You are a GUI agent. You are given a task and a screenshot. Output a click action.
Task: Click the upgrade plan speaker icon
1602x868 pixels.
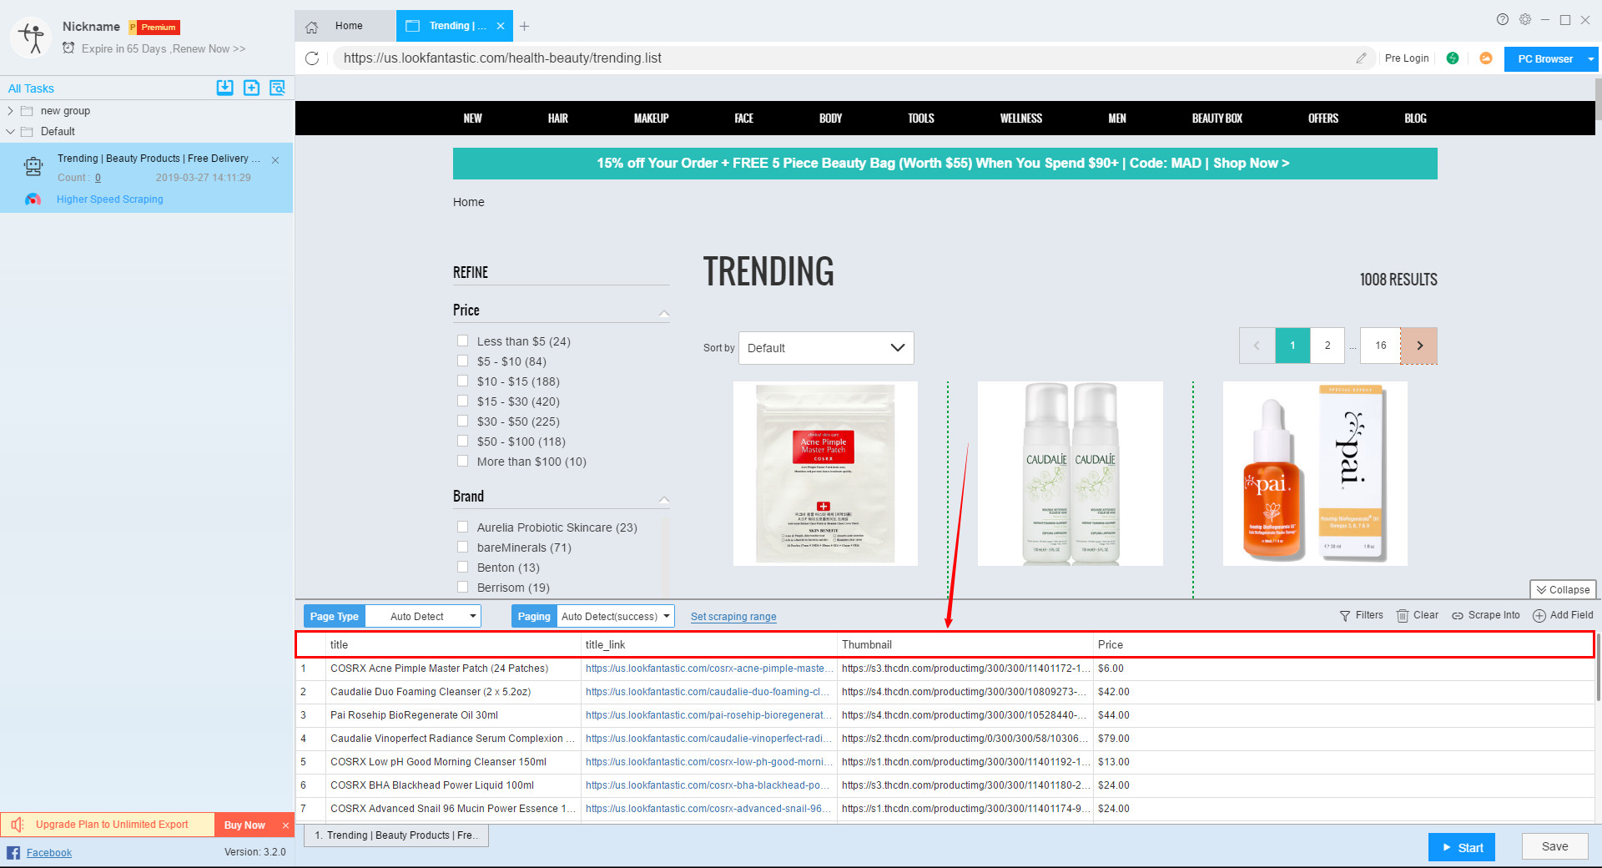(18, 825)
